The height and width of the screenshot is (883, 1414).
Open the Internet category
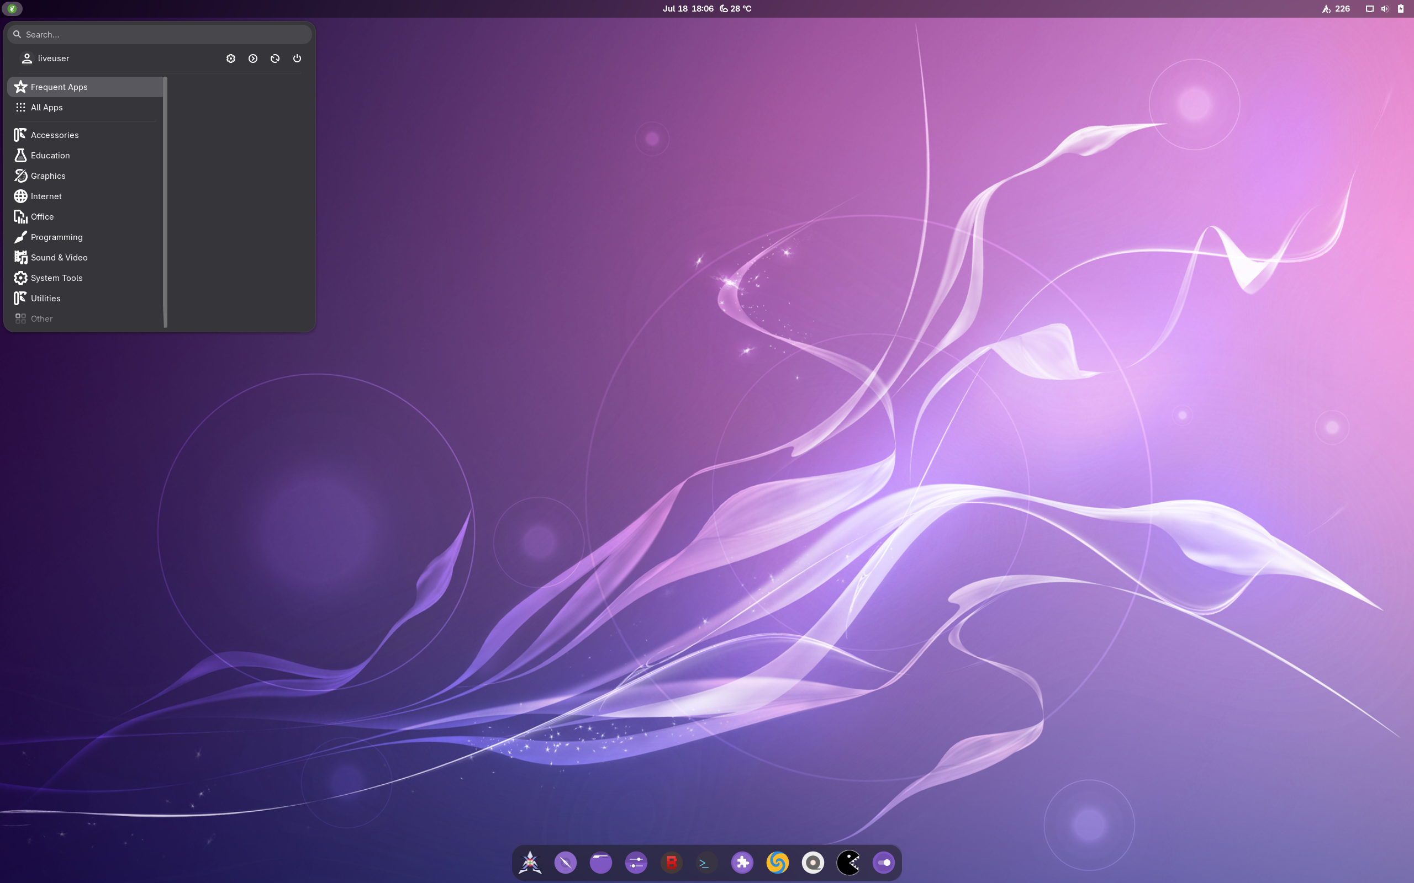[85, 196]
